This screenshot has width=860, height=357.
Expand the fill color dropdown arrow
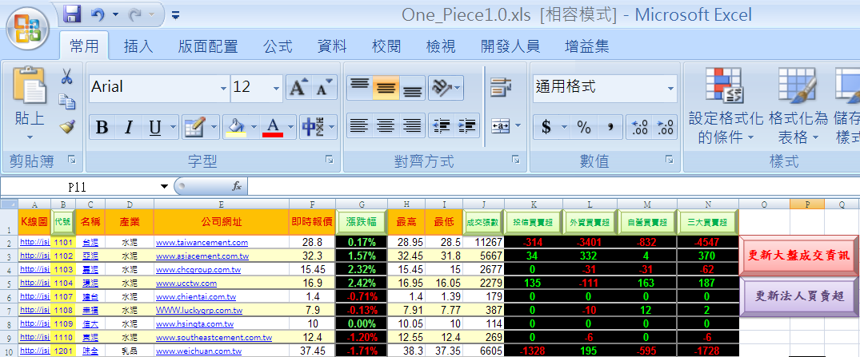pos(254,128)
